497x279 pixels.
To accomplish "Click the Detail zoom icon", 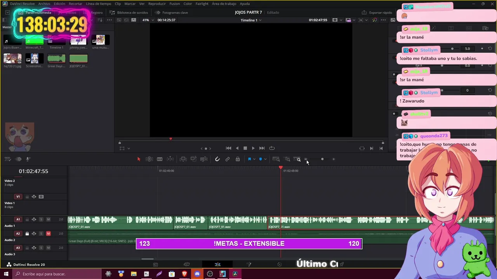I will coord(287,159).
